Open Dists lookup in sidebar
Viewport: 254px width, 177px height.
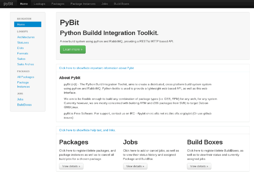pyautogui.click(x=20, y=48)
